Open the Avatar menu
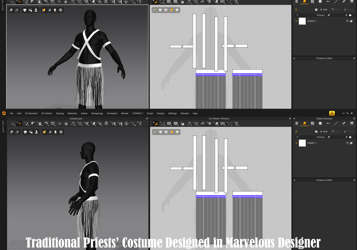 tap(84, 113)
